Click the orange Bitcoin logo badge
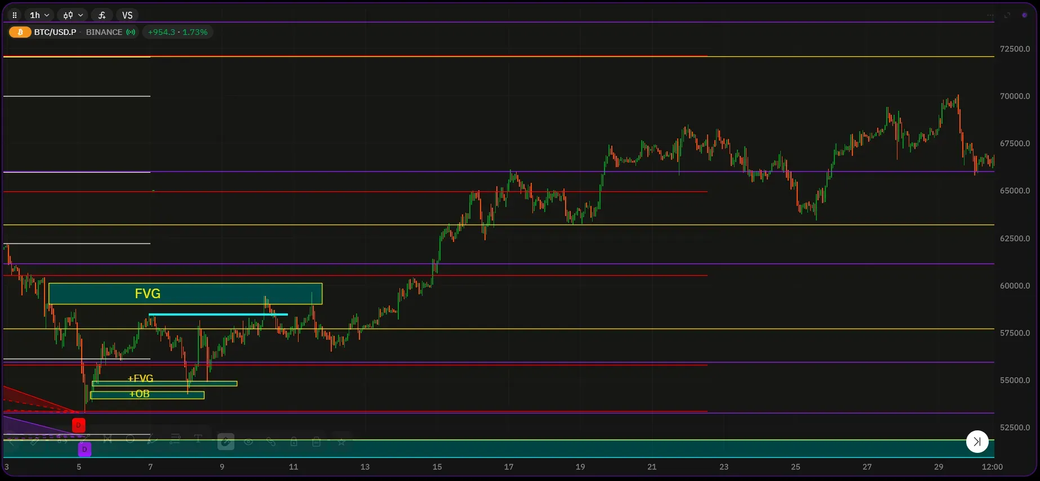 [x=20, y=32]
